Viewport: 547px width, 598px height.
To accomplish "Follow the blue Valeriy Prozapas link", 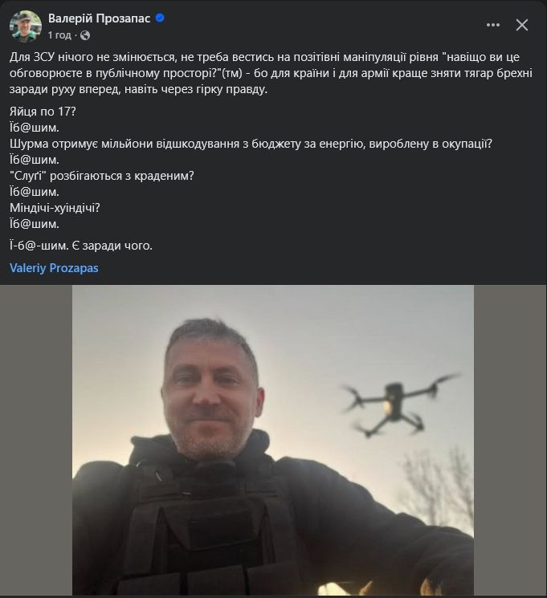I will point(54,268).
